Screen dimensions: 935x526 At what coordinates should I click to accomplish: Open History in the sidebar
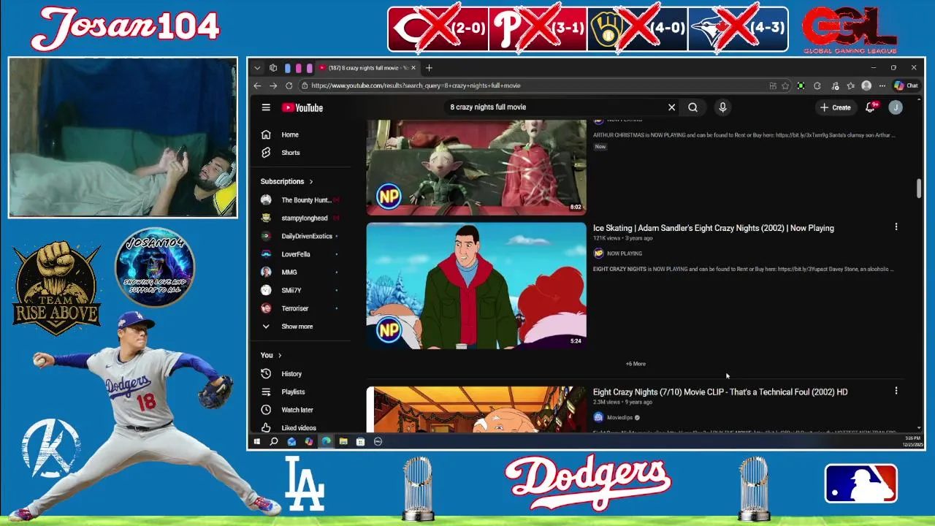tap(301, 373)
